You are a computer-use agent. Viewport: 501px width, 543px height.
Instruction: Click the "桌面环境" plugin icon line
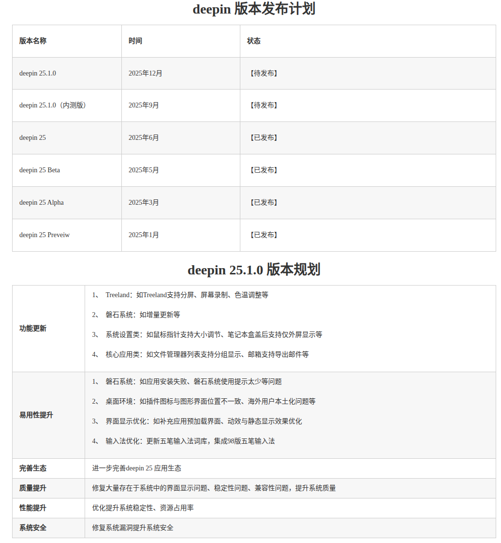tap(204, 402)
